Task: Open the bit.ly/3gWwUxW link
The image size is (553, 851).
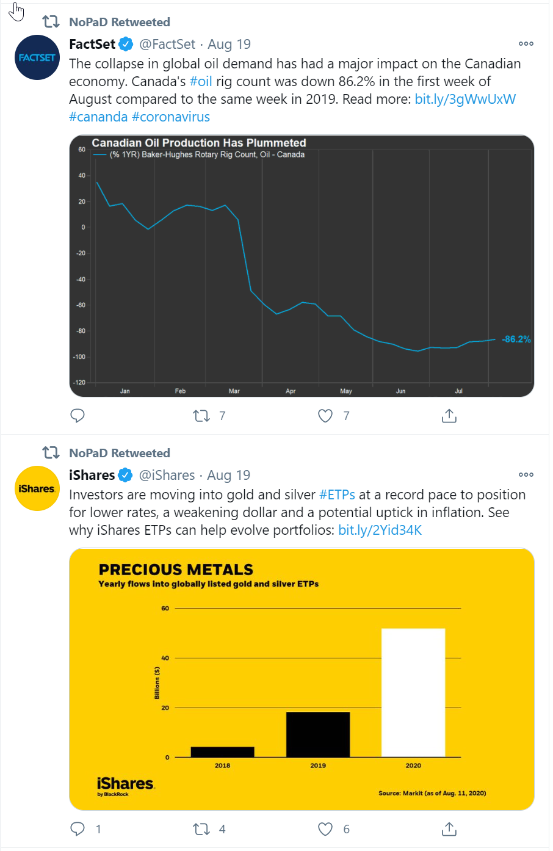Action: point(465,100)
